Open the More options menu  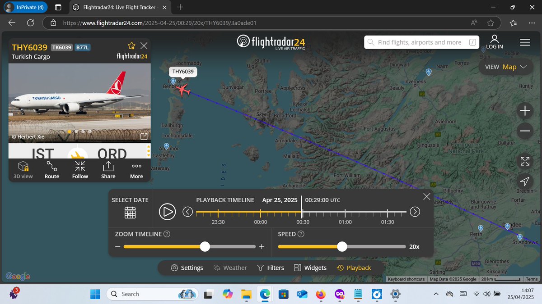(x=136, y=170)
